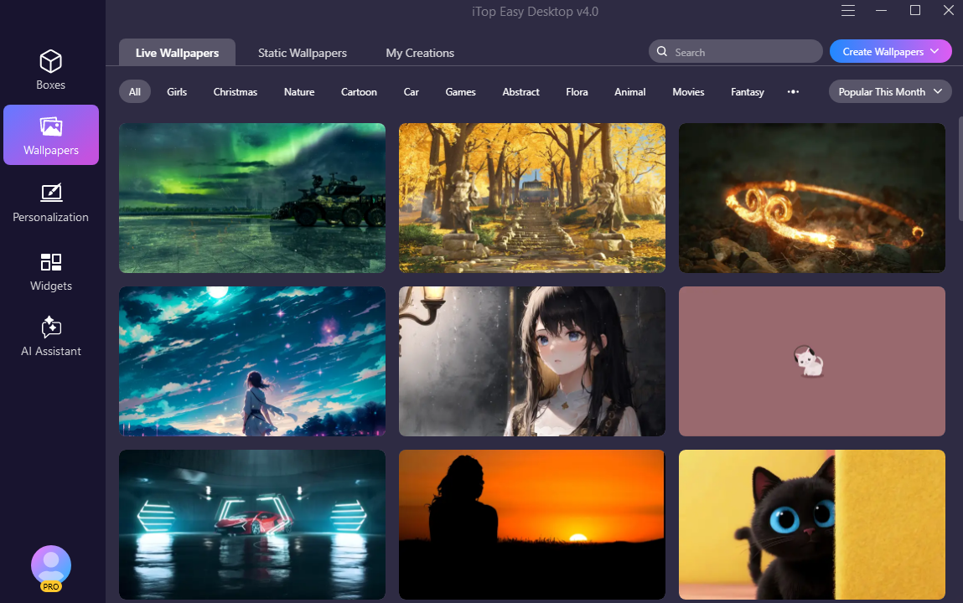Open the aurora tank wallpaper thumbnail
Viewport: 963px width, 603px height.
[x=252, y=198]
